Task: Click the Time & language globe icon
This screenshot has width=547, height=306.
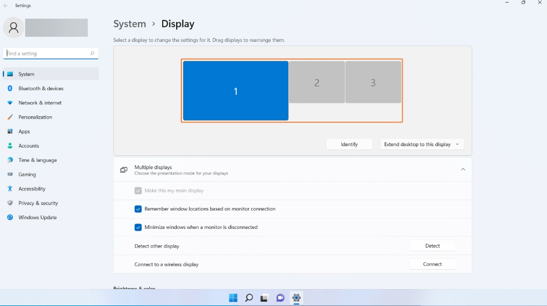Action: [x=10, y=160]
